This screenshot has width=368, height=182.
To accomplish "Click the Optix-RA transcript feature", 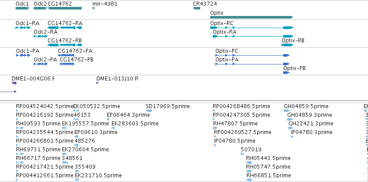I will click(x=253, y=36).
